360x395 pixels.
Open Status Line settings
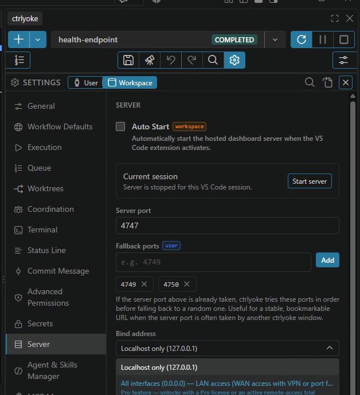56,250
